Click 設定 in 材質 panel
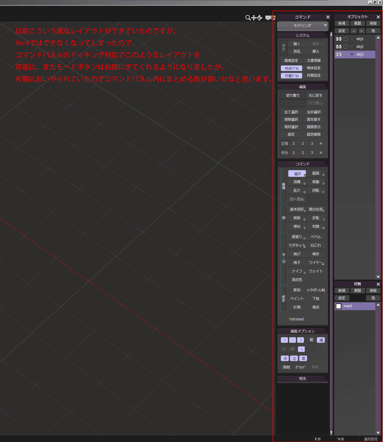 coord(342,298)
